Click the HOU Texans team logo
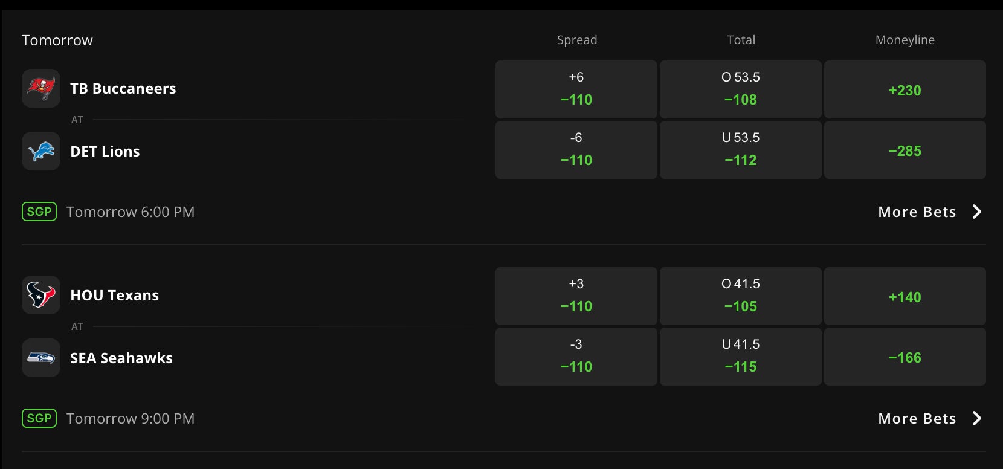Viewport: 1003px width, 469px height. [41, 295]
